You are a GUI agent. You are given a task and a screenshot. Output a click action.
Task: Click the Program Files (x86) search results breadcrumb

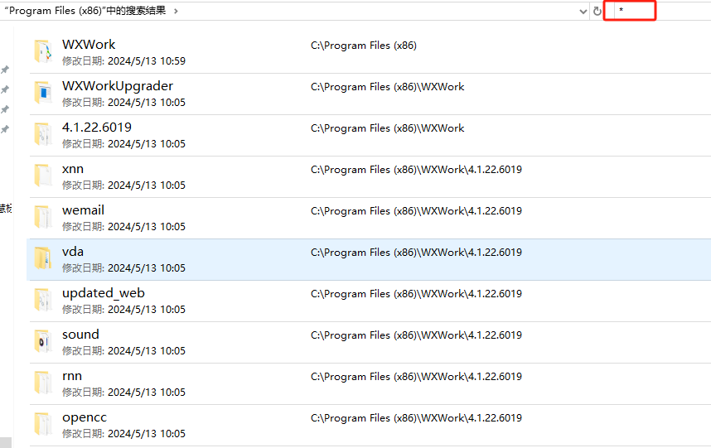coord(85,11)
